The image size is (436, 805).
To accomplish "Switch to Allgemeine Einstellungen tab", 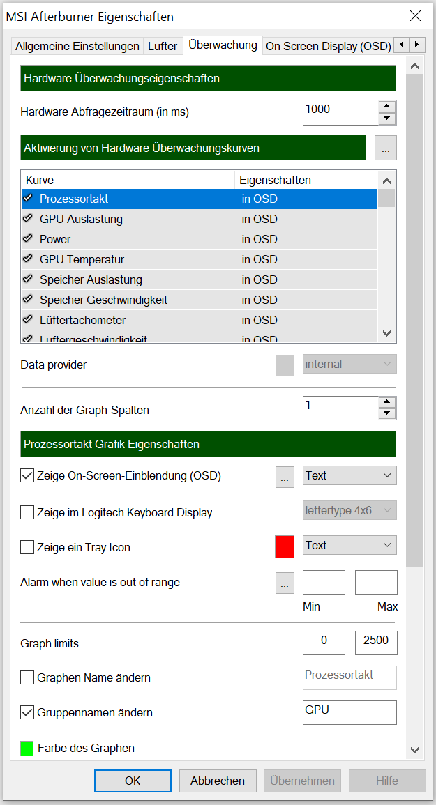I will pyautogui.click(x=77, y=46).
